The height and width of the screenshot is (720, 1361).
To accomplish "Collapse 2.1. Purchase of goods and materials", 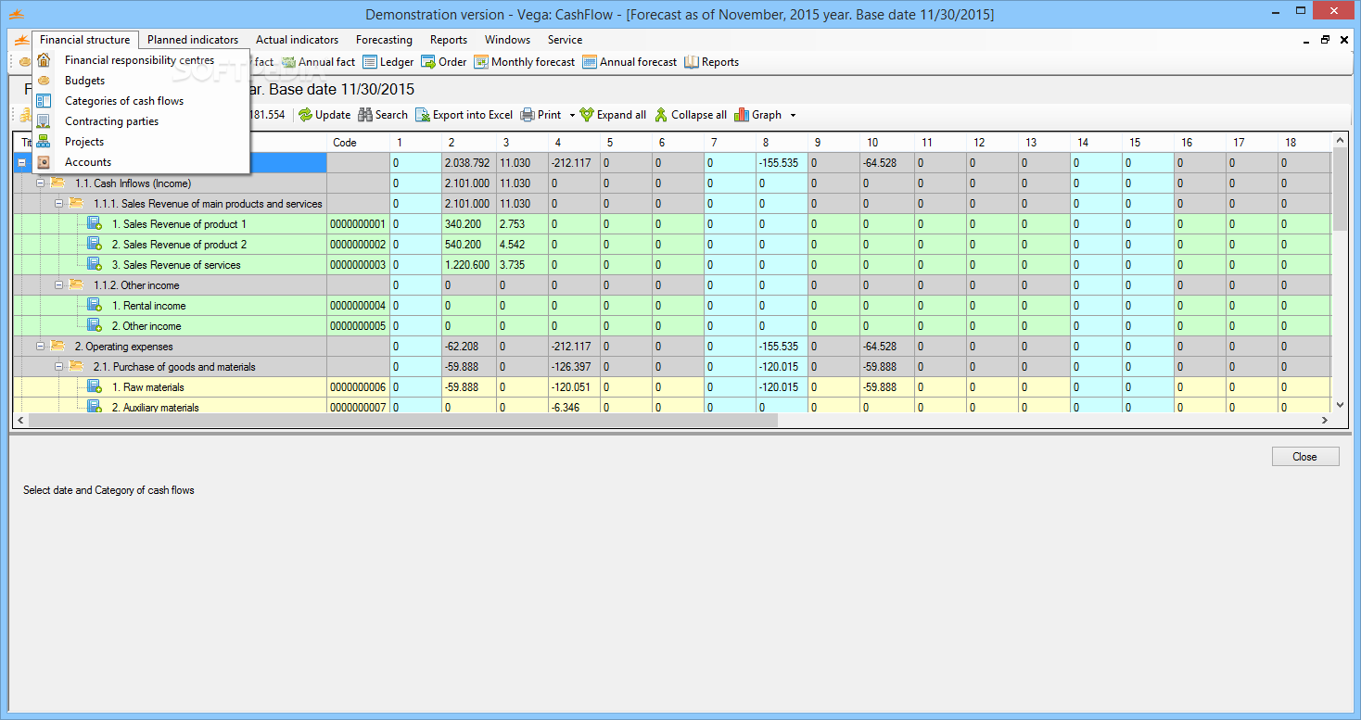I will point(59,367).
